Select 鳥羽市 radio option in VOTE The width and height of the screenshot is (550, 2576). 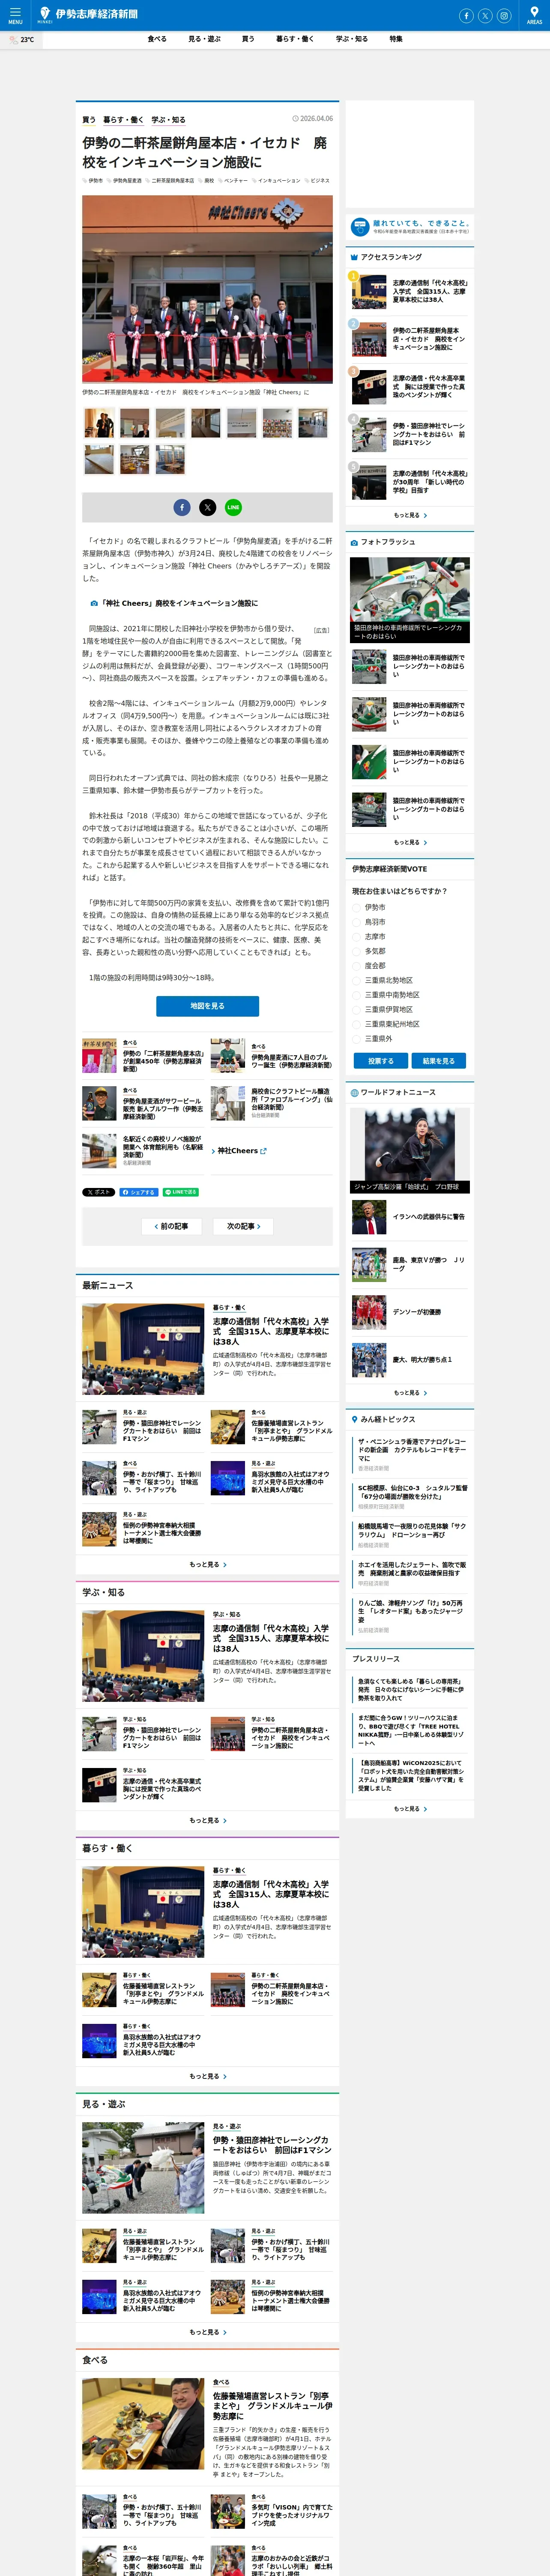click(356, 922)
